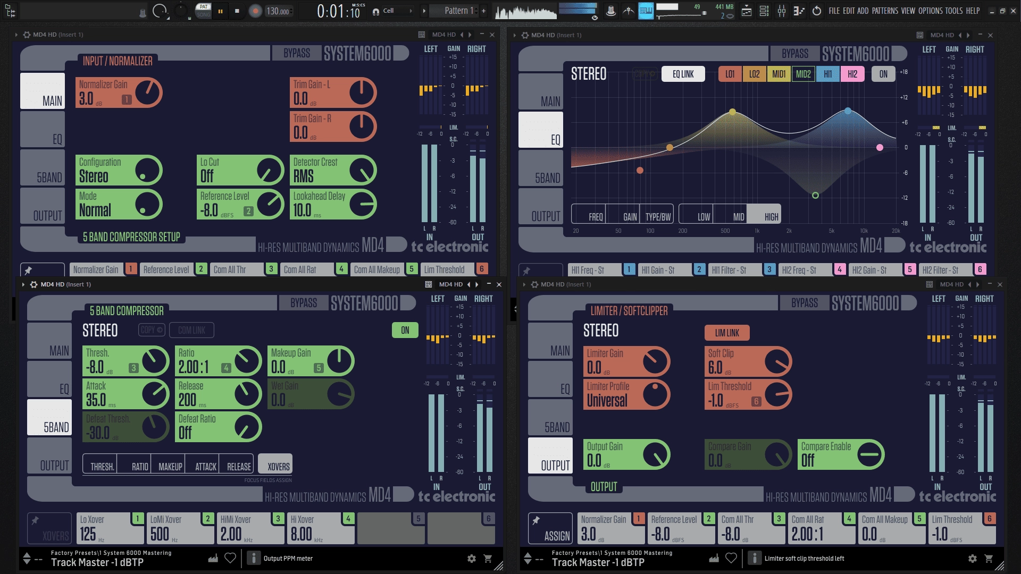
Task: Toggle BYPASS in the Limiter/Softclipper window
Action: pyautogui.click(x=805, y=303)
